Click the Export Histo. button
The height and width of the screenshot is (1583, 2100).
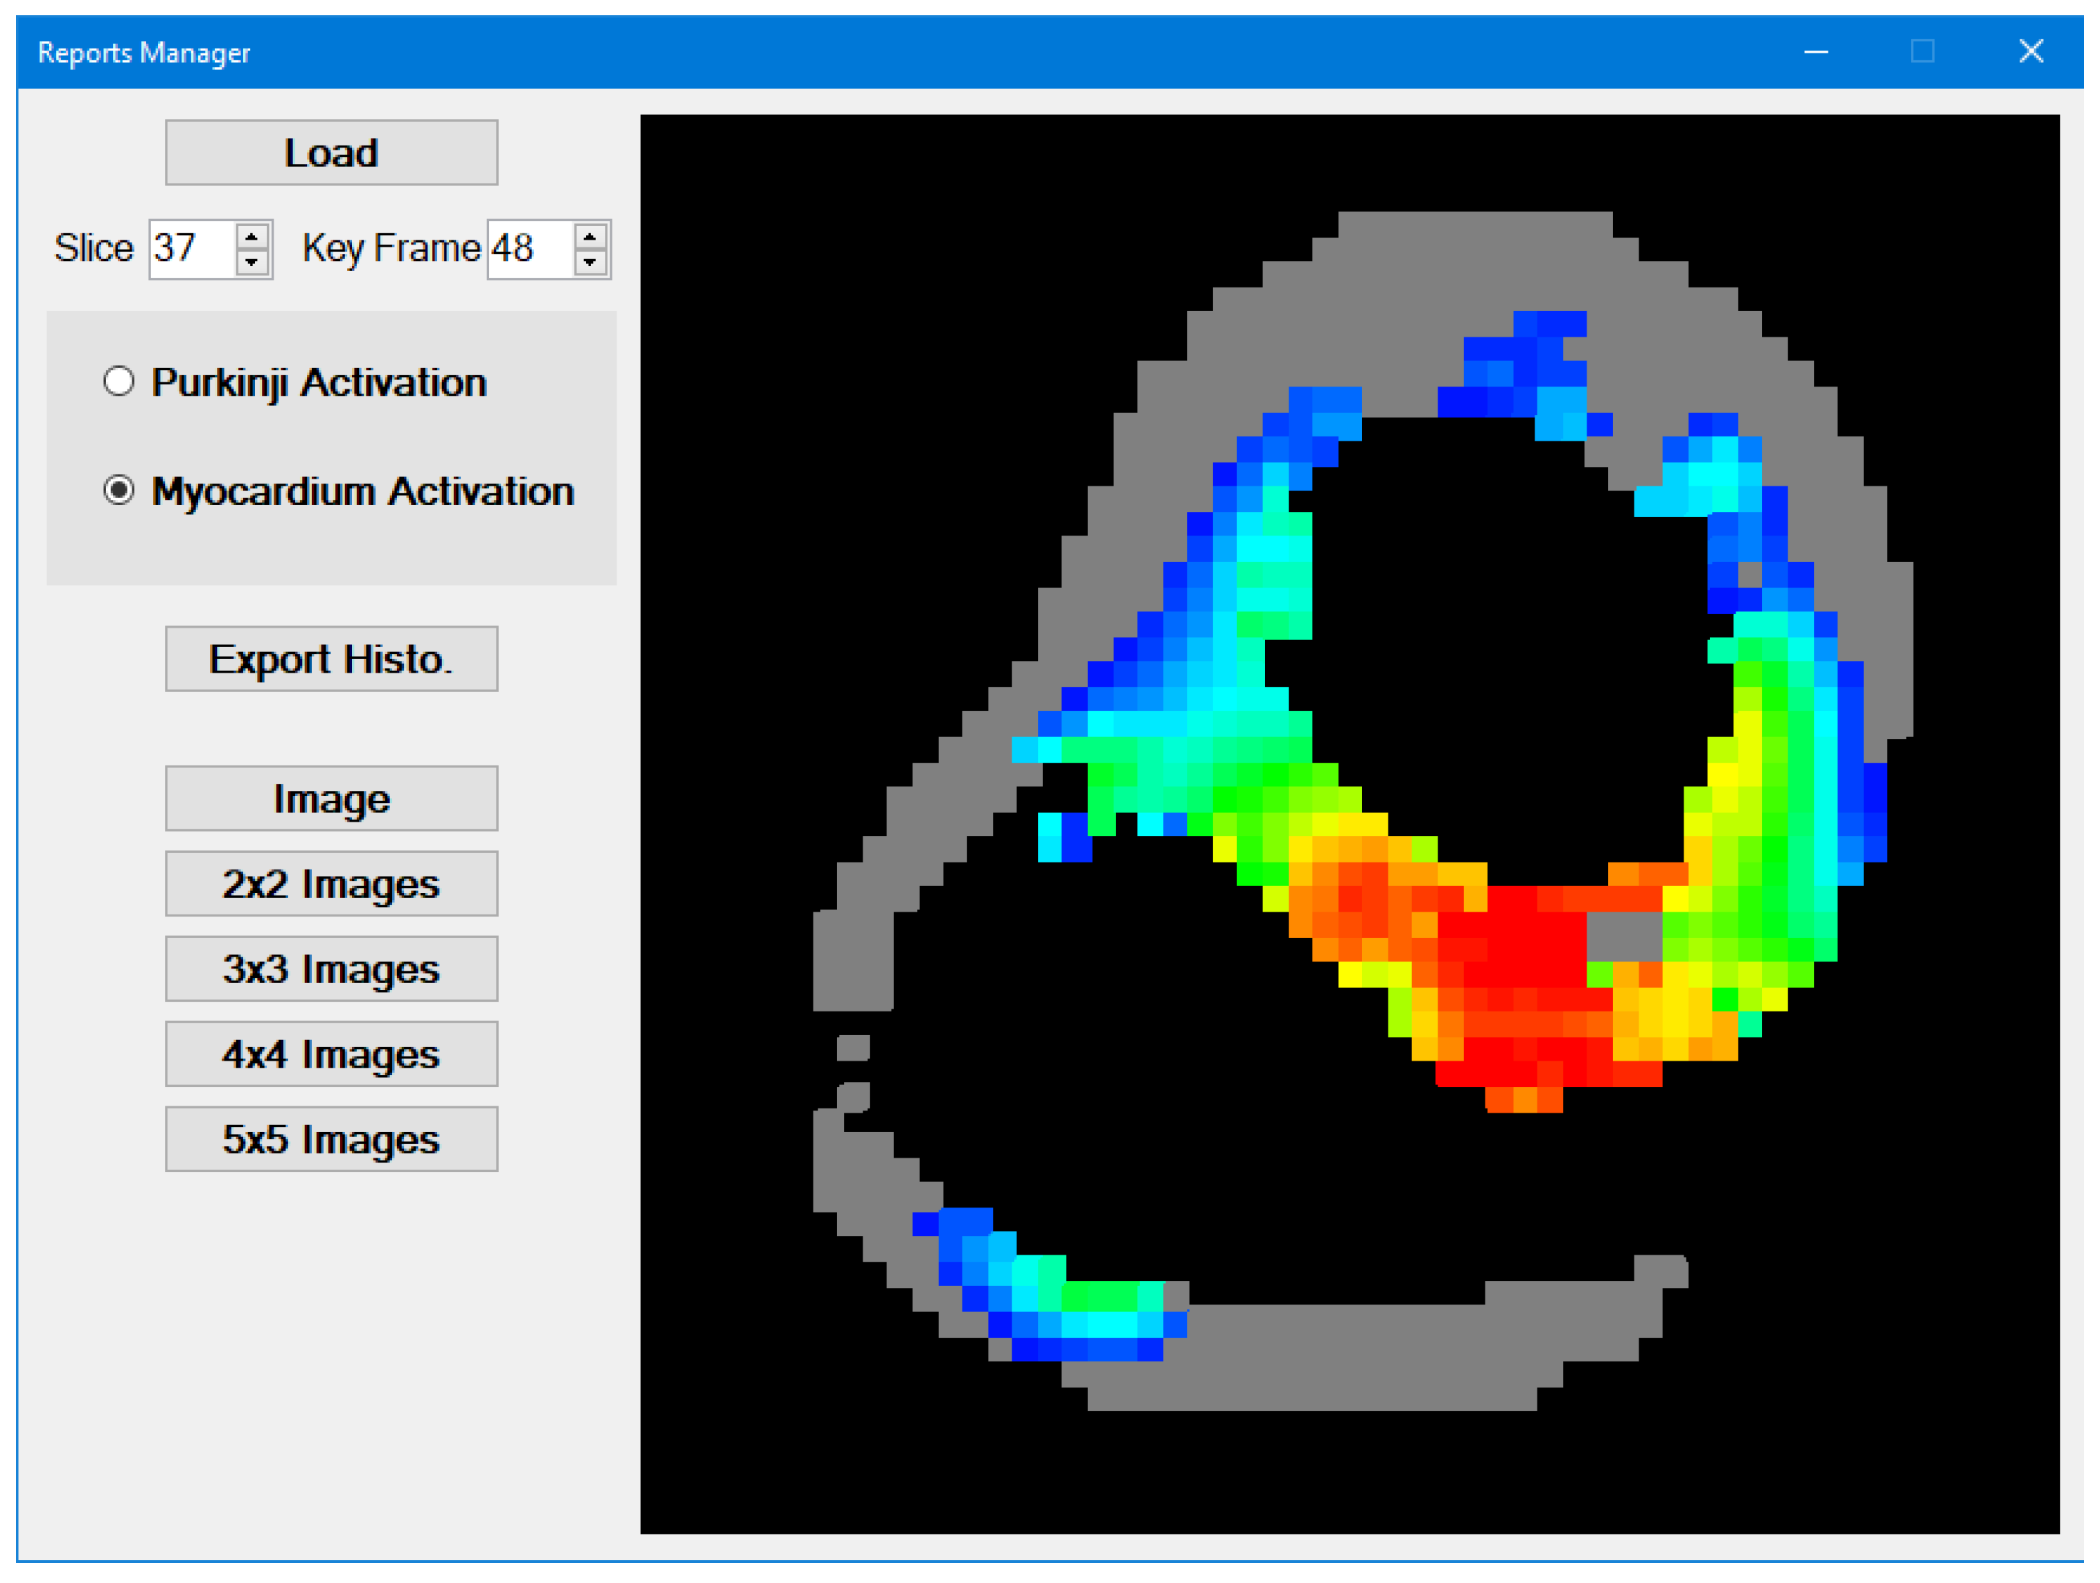[330, 659]
